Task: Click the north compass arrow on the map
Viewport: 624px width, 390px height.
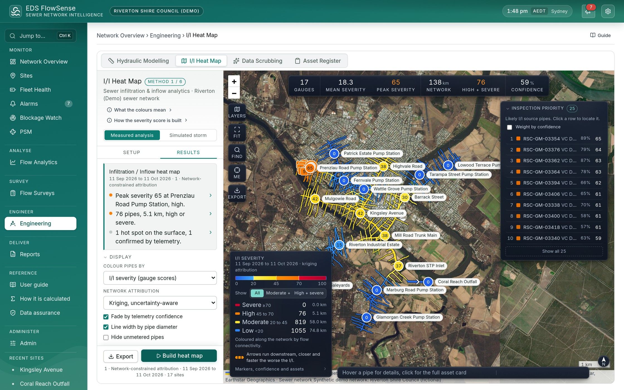Action: (x=604, y=362)
